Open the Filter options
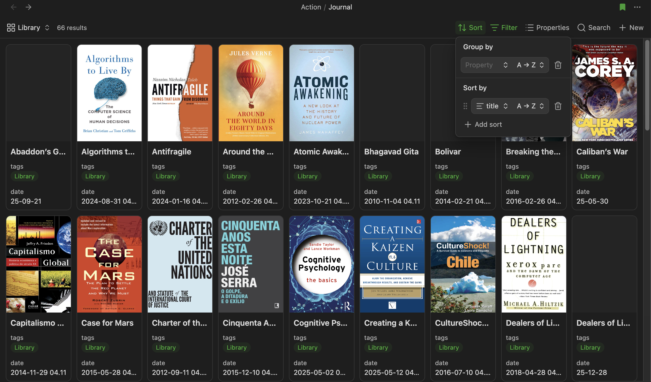The height and width of the screenshot is (382, 651). [504, 28]
